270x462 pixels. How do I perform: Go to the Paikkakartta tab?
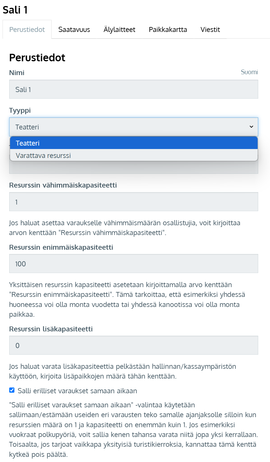[168, 30]
